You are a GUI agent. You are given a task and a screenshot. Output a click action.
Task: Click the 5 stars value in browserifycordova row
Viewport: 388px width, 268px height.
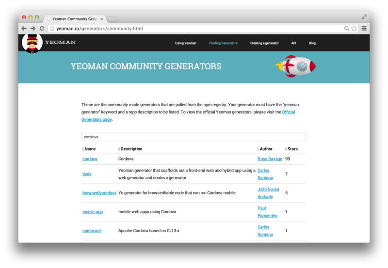click(x=286, y=193)
